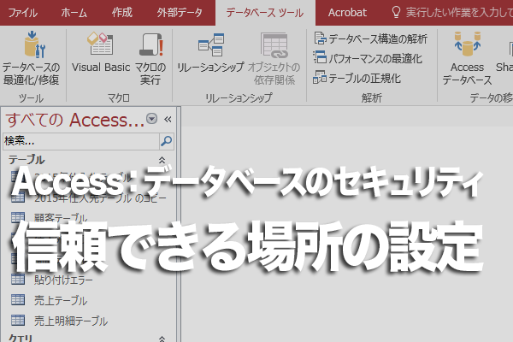Image resolution: width=513 pixels, height=342 pixels.
Task: Click table icon beside 売上明細テーブル
Action: [18, 320]
